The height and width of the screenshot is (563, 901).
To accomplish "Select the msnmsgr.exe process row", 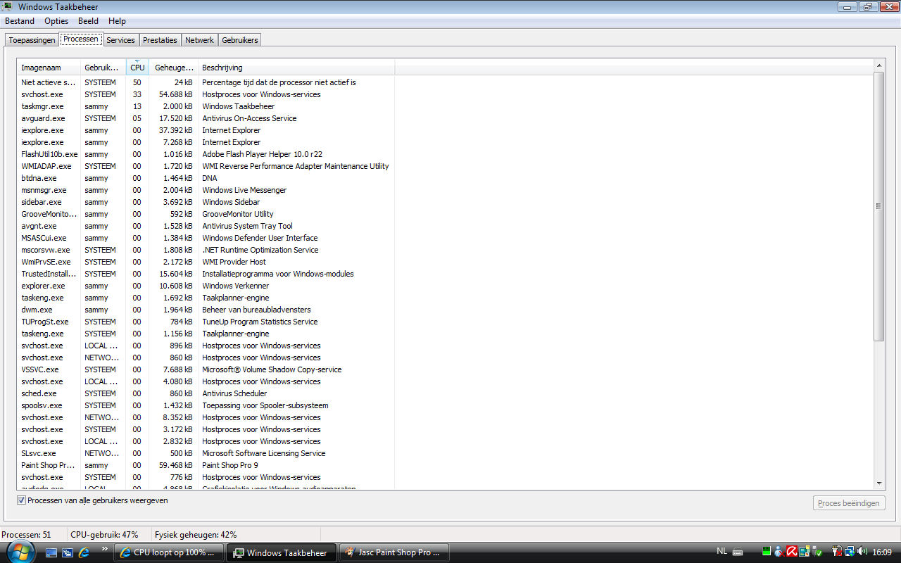I will [x=206, y=190].
